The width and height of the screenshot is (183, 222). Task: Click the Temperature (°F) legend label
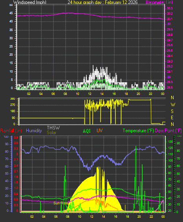[138, 131]
